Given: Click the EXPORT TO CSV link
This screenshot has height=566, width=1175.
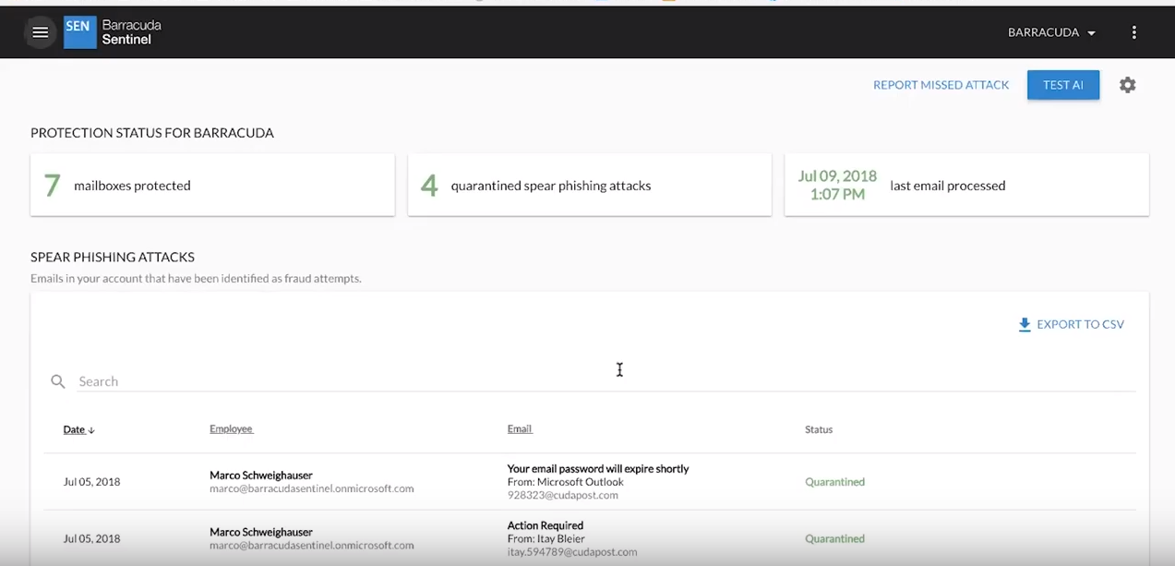Looking at the screenshot, I should point(1080,324).
